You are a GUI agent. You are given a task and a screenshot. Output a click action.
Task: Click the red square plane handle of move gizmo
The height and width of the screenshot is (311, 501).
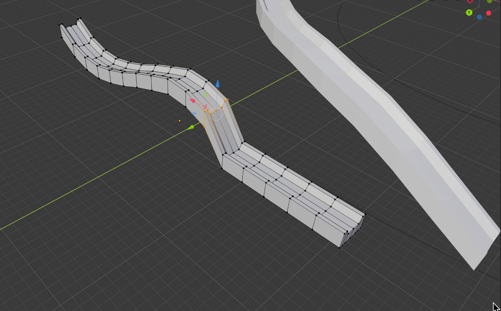(x=205, y=107)
